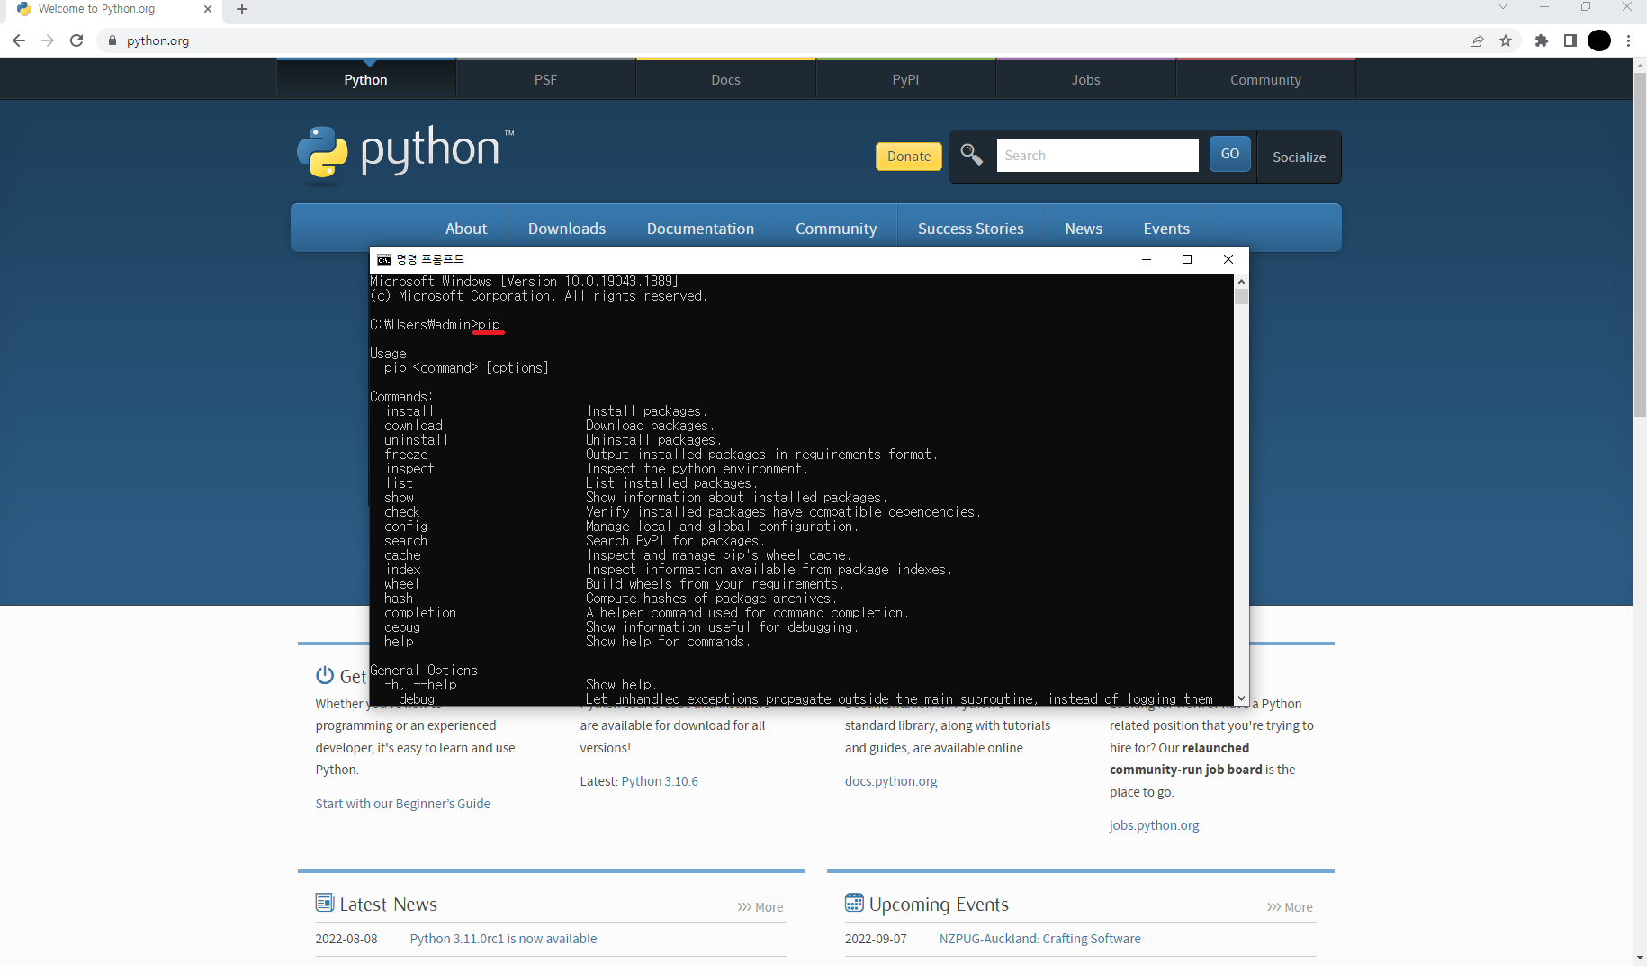Open the Python 3.10.6 link
This screenshot has height=972, width=1647.
[660, 781]
